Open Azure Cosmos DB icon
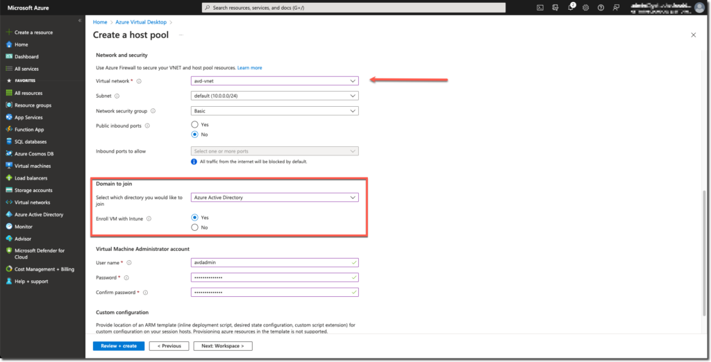Screen dimensions: 711x362 pyautogui.click(x=8, y=153)
